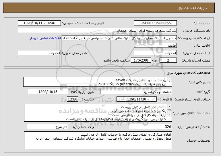Click the buyer organization name field

pyautogui.click(x=97, y=31)
